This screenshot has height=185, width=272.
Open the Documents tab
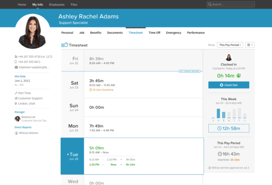pos(115,33)
